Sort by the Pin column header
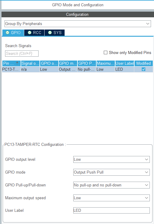This screenshot has height=224, width=154. (11, 63)
